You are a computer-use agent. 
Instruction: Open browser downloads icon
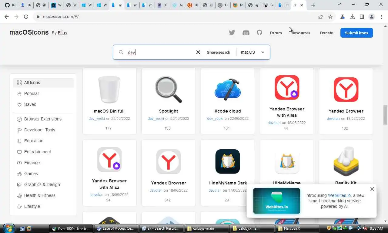[x=352, y=17]
